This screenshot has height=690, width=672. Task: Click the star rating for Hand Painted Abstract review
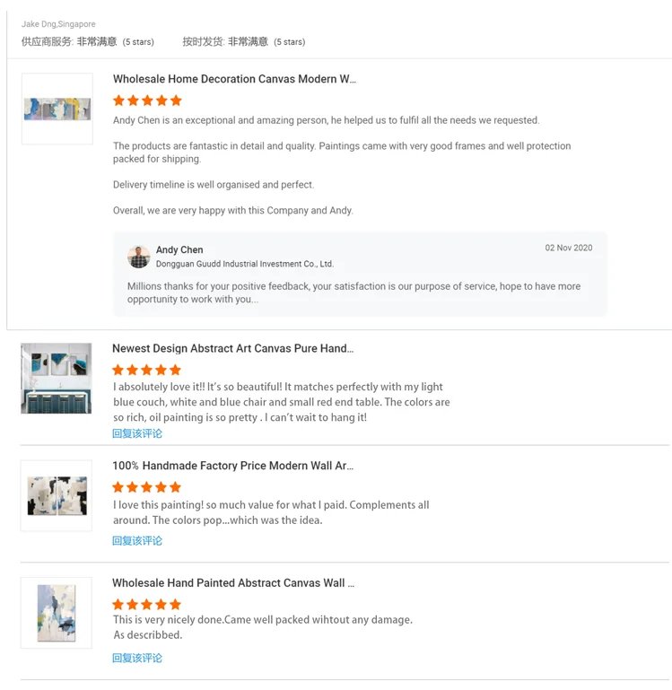(146, 605)
